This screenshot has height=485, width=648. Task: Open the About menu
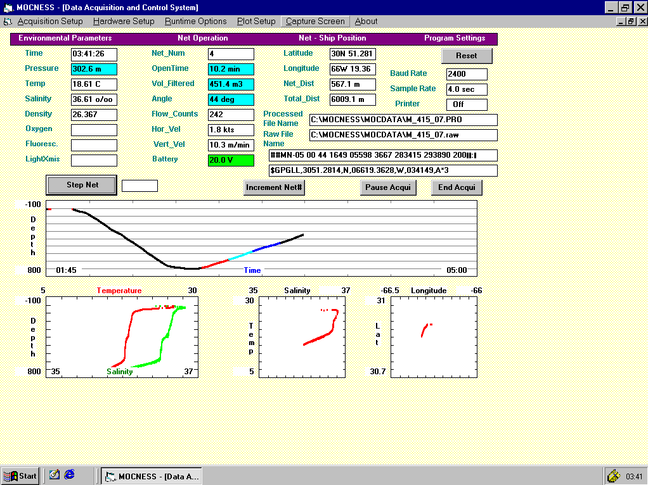pyautogui.click(x=366, y=22)
